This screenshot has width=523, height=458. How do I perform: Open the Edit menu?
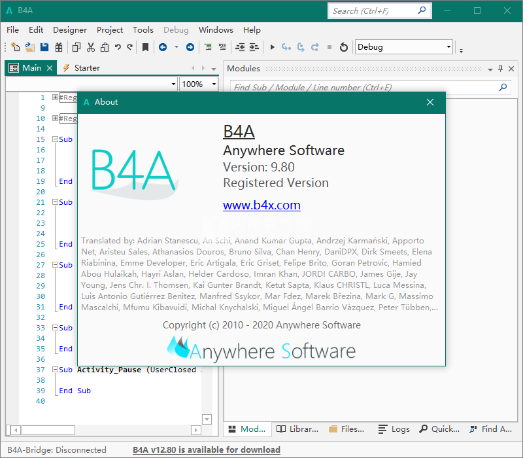tap(36, 29)
